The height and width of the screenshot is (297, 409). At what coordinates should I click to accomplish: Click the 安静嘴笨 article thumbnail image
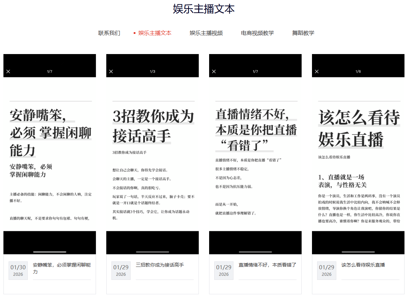click(x=50, y=154)
